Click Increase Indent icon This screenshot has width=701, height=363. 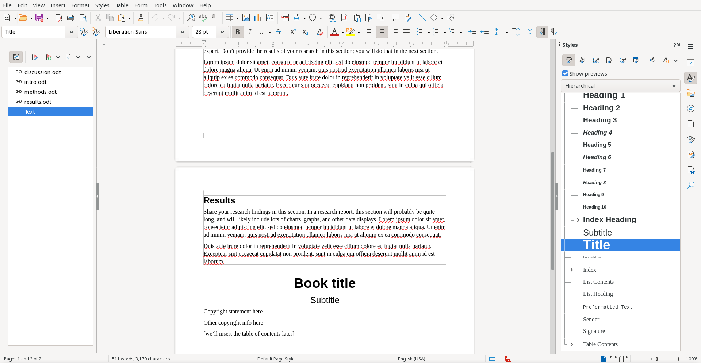click(472, 32)
